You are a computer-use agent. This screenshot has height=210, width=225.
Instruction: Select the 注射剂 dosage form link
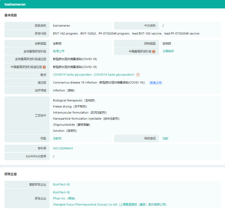57,138
